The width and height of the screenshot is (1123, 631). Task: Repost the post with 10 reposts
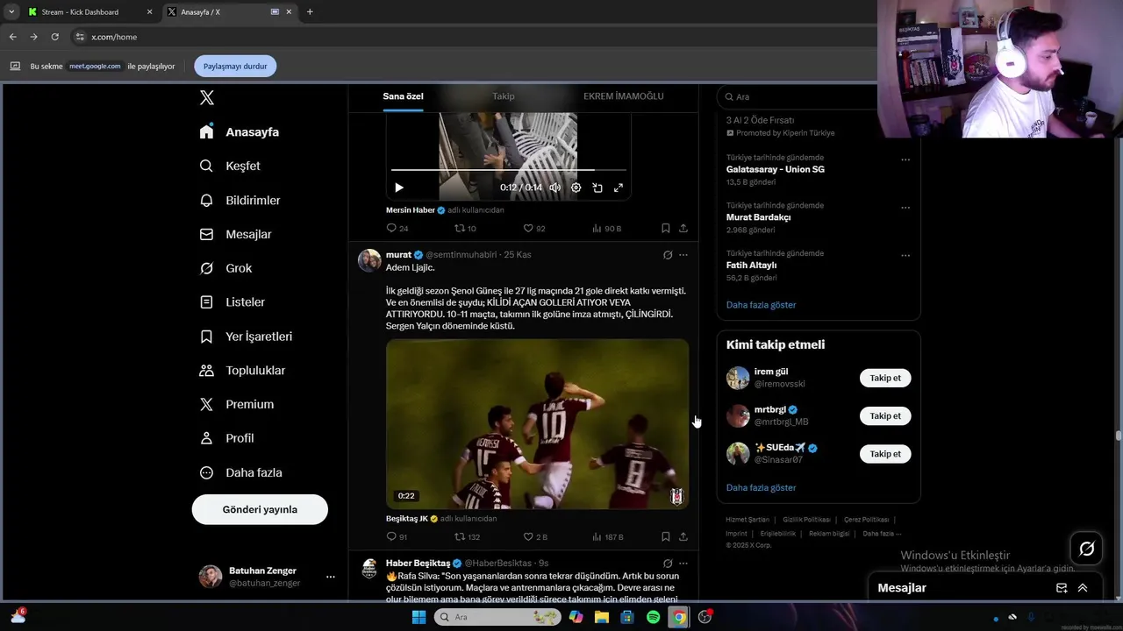click(x=465, y=228)
